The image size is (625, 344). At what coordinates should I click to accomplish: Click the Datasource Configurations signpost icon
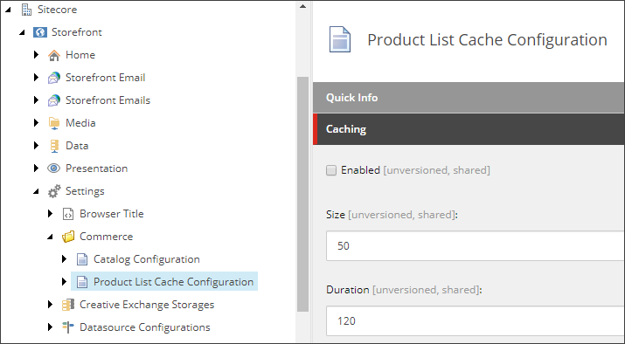[68, 327]
